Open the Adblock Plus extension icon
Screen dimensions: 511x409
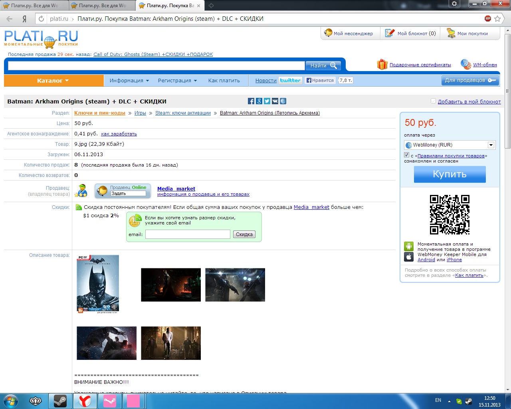[x=488, y=19]
